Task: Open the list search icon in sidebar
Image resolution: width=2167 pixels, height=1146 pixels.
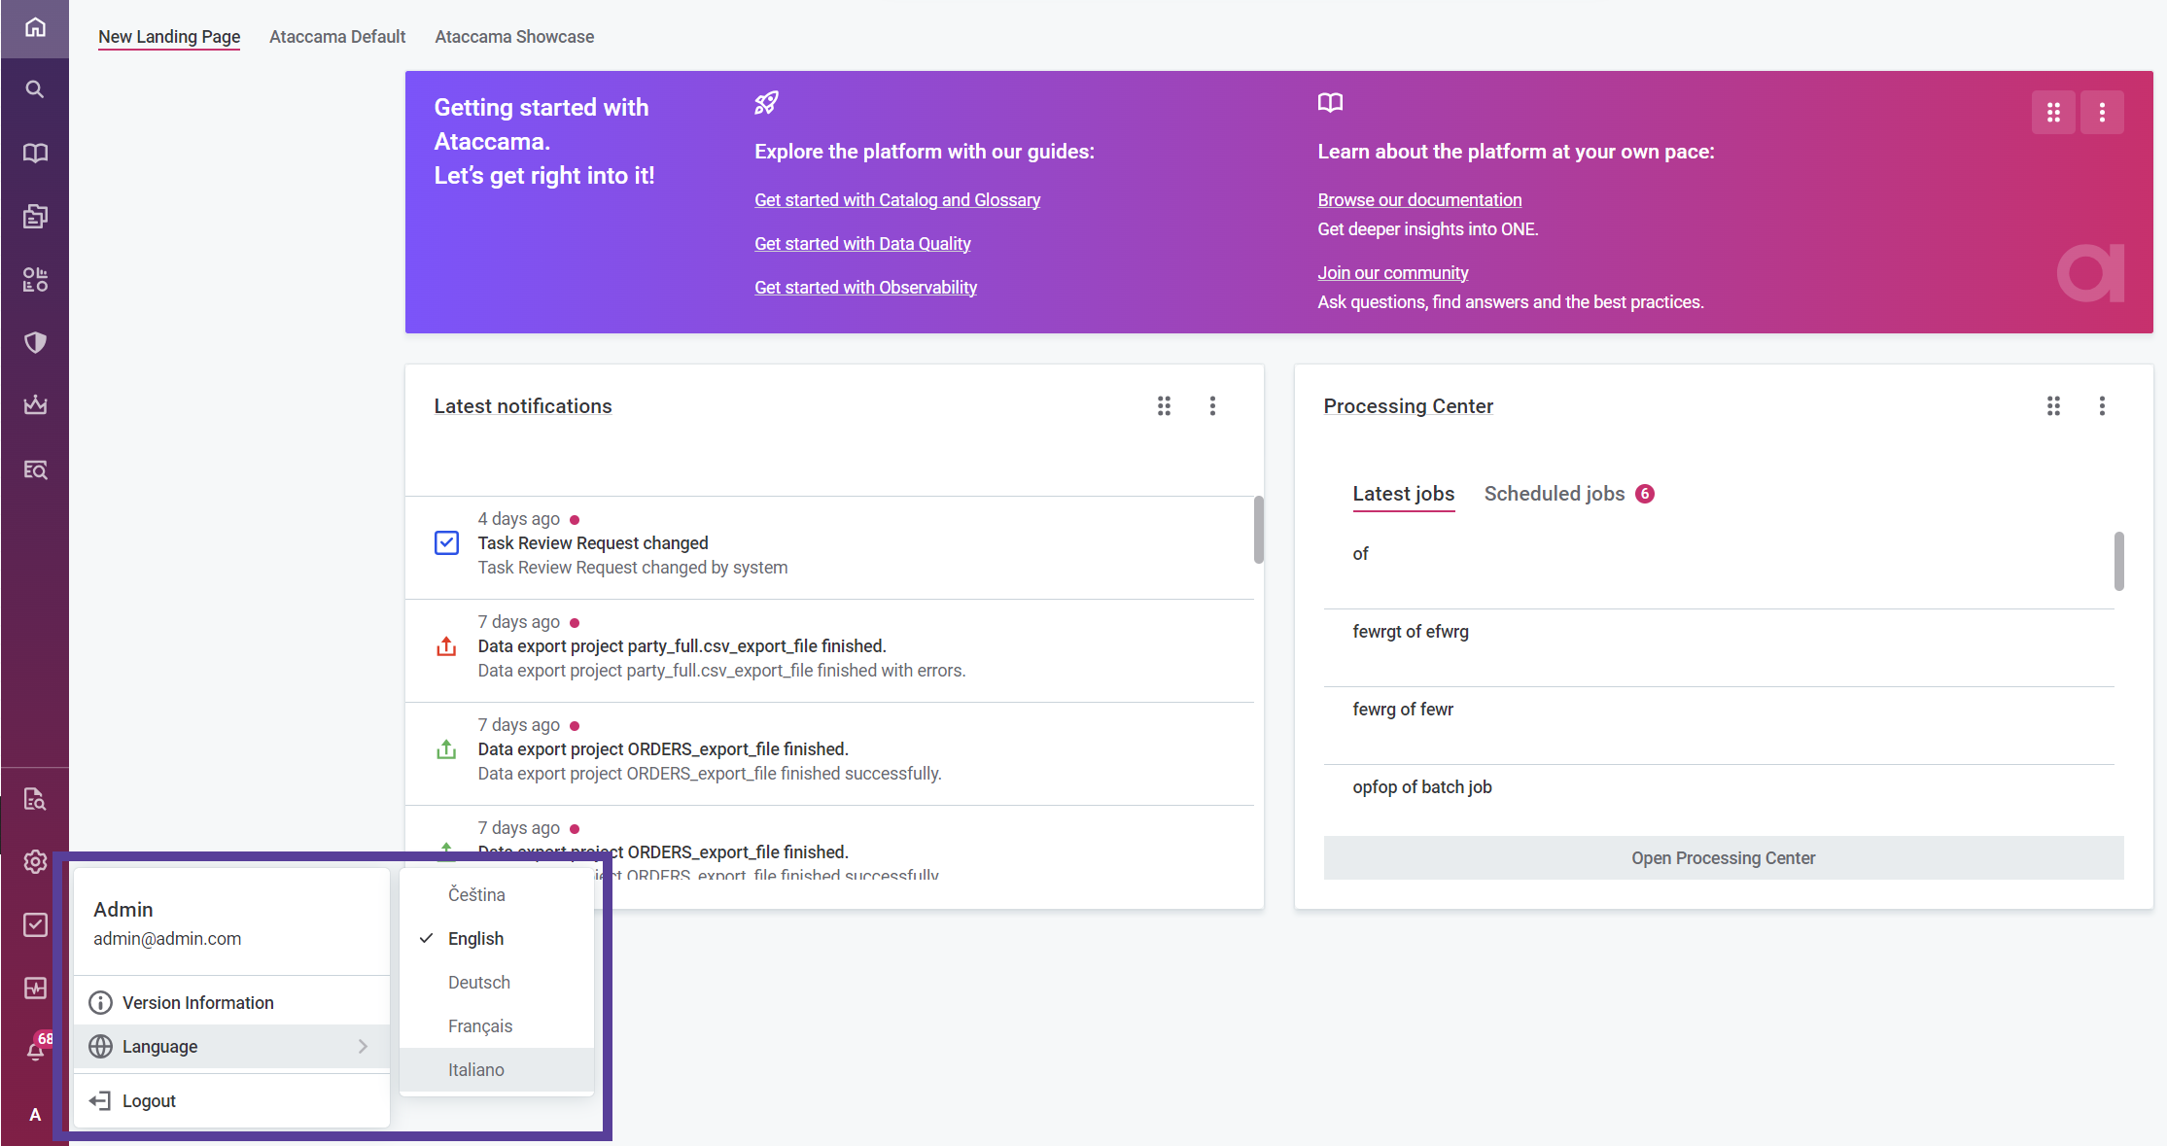Action: pos(35,469)
